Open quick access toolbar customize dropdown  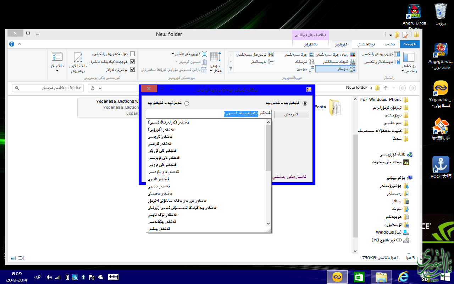pyautogui.click(x=391, y=35)
